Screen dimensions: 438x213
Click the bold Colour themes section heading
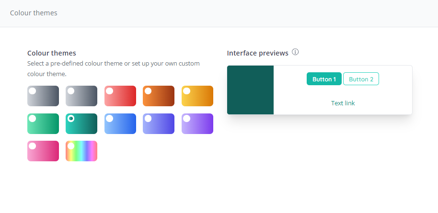coord(52,53)
